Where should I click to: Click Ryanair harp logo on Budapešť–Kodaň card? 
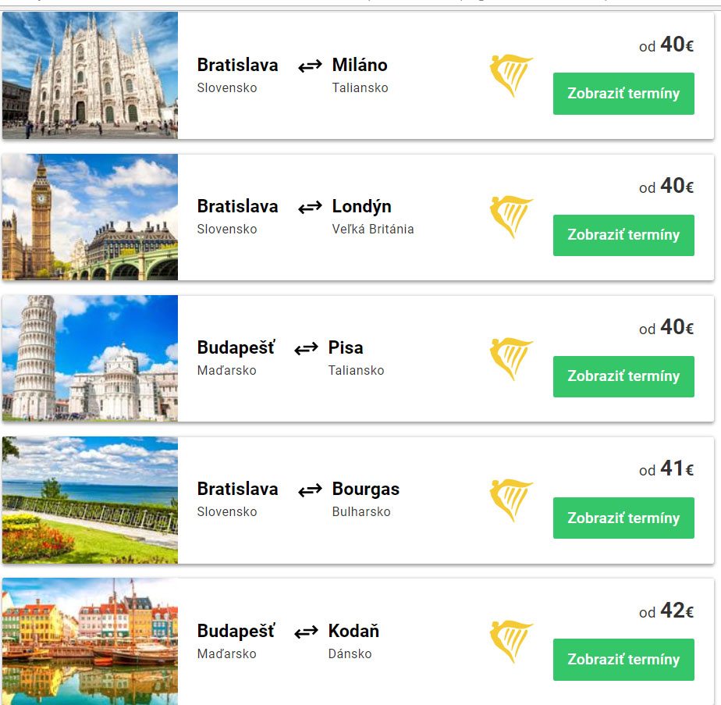click(x=510, y=642)
